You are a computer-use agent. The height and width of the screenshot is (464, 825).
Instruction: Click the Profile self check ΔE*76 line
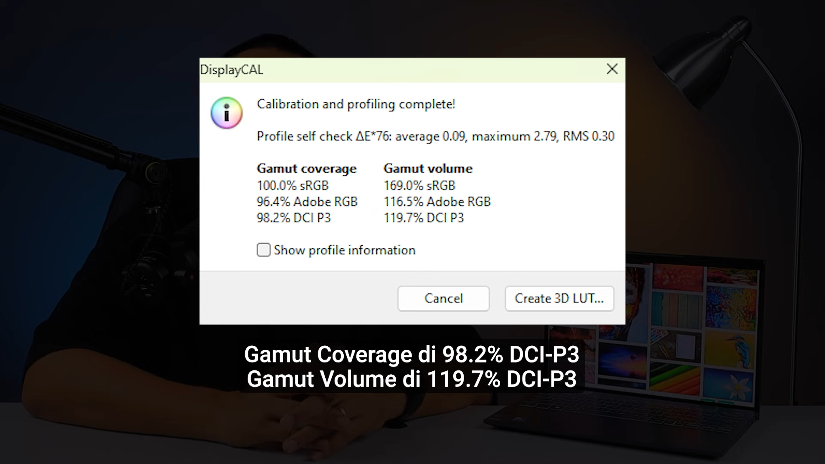(435, 136)
